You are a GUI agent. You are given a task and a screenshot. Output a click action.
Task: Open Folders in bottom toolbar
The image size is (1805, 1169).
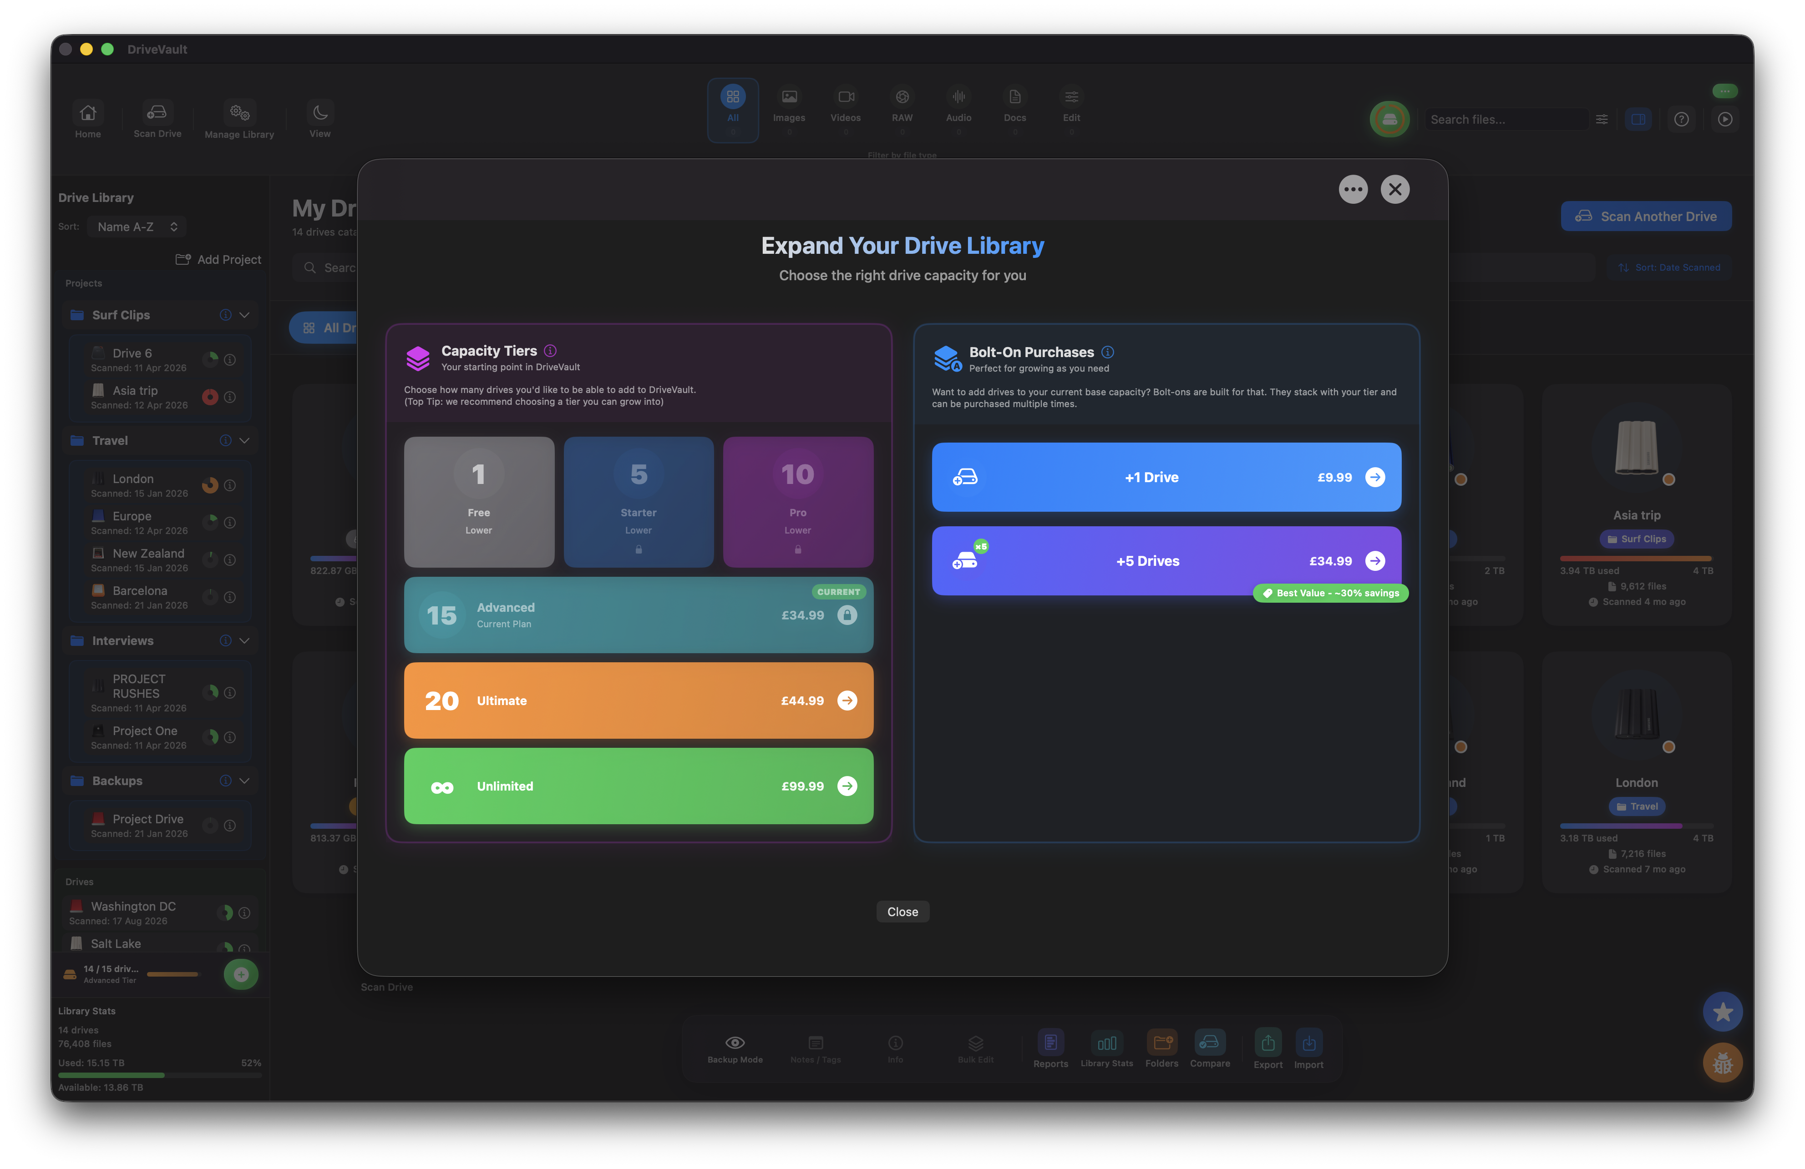[x=1162, y=1049]
